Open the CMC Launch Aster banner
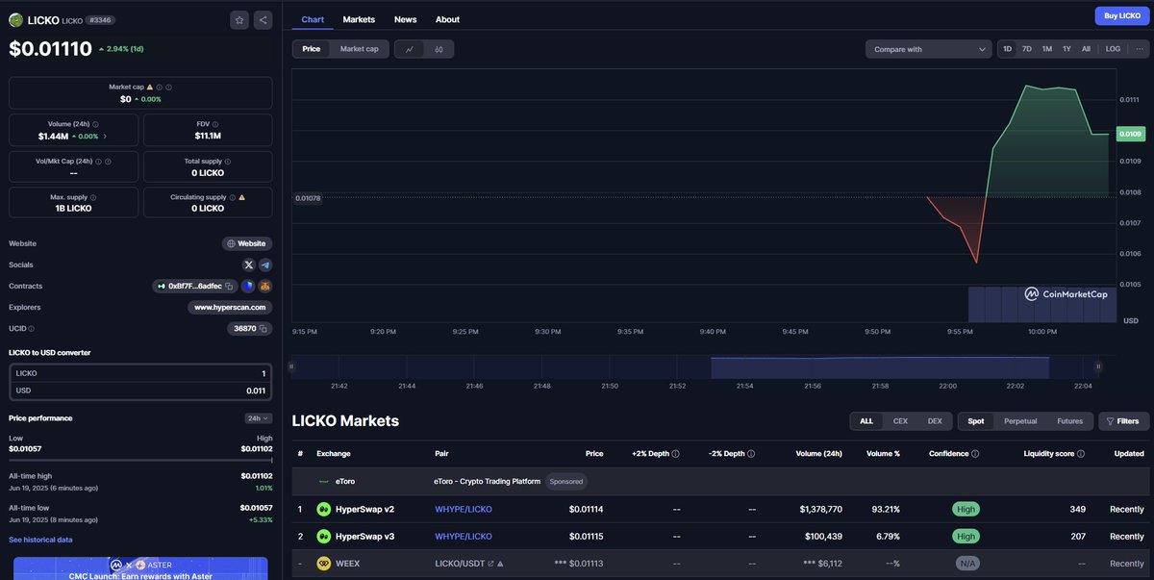 coord(140,567)
